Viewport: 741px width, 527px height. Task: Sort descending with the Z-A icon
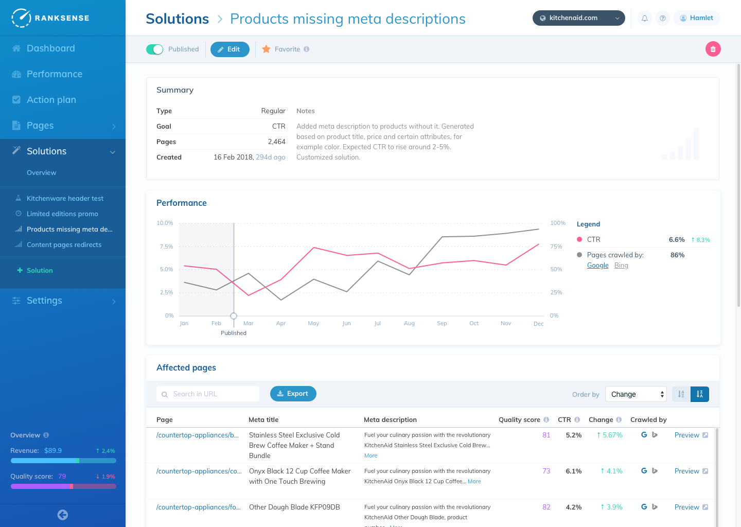(700, 394)
